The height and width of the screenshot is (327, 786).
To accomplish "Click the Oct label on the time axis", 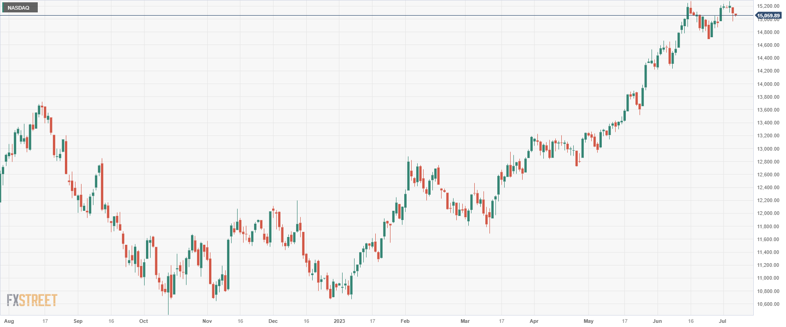I will [144, 321].
